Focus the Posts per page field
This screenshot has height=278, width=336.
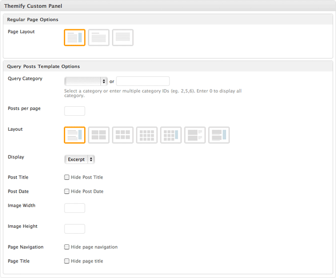point(75,111)
